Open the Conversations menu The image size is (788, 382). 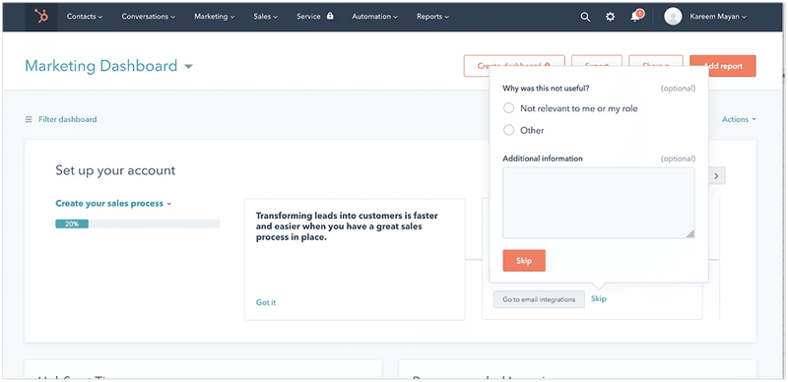[x=149, y=17]
